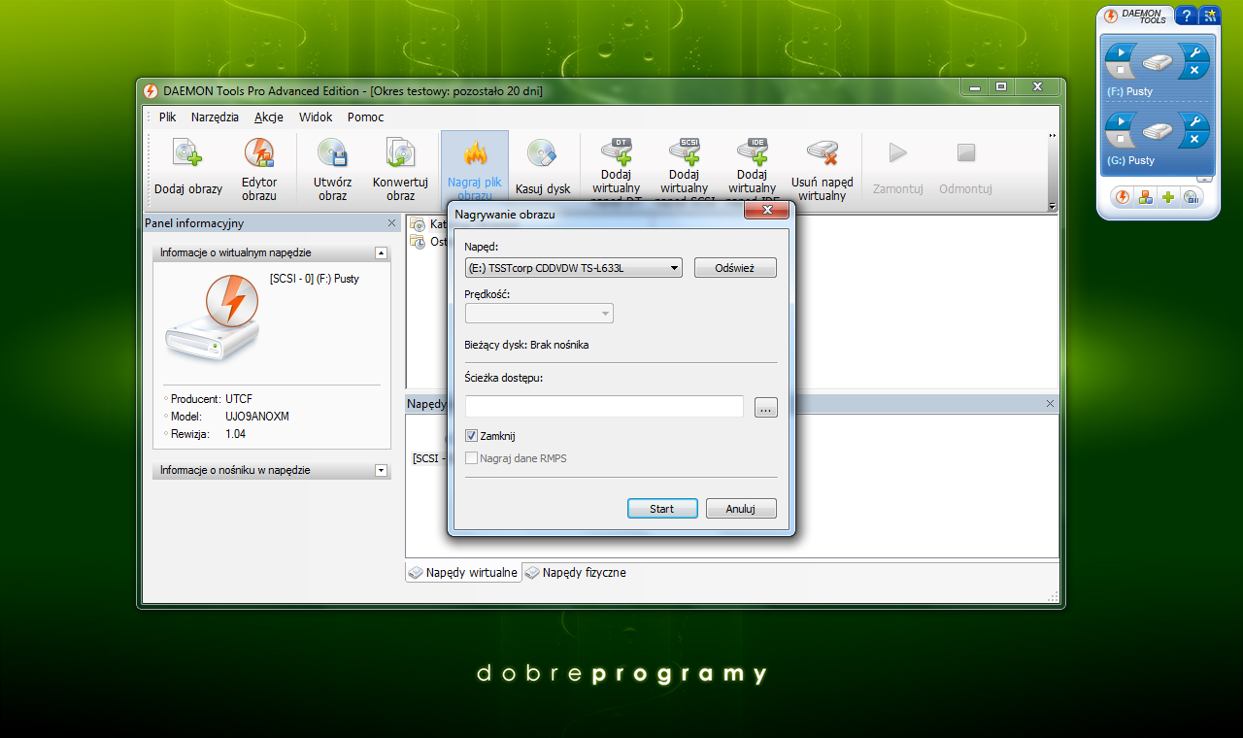Close the Panel informacyjny pane
1243x738 pixels.
pyautogui.click(x=391, y=223)
